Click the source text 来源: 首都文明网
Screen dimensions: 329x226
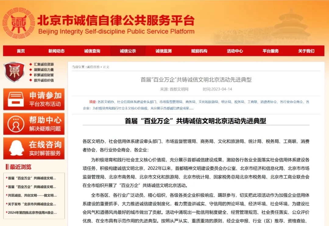(x=174, y=89)
